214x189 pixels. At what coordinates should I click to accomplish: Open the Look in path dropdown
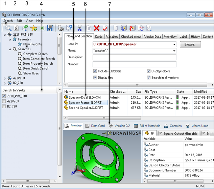pos(174,44)
